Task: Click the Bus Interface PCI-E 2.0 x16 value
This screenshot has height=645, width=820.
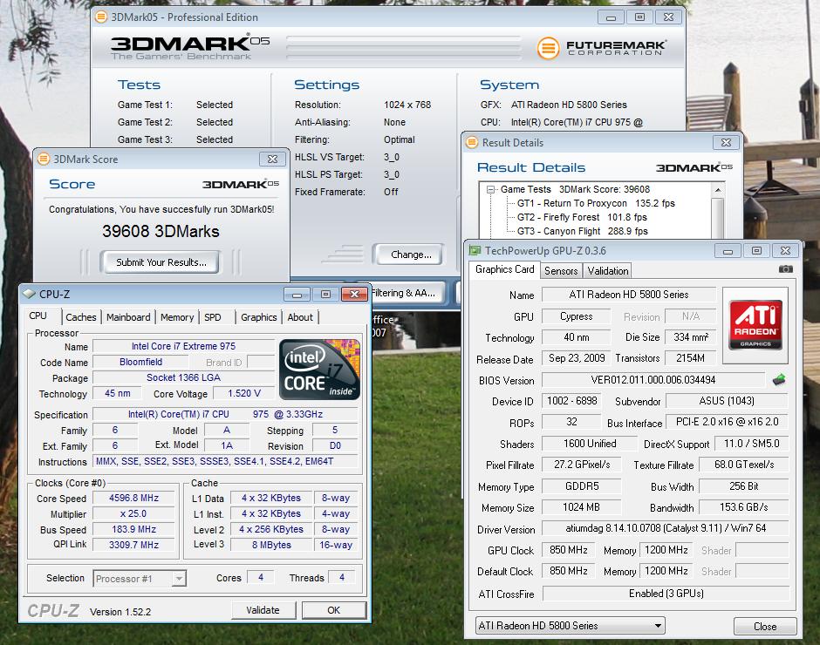Action: (x=727, y=422)
